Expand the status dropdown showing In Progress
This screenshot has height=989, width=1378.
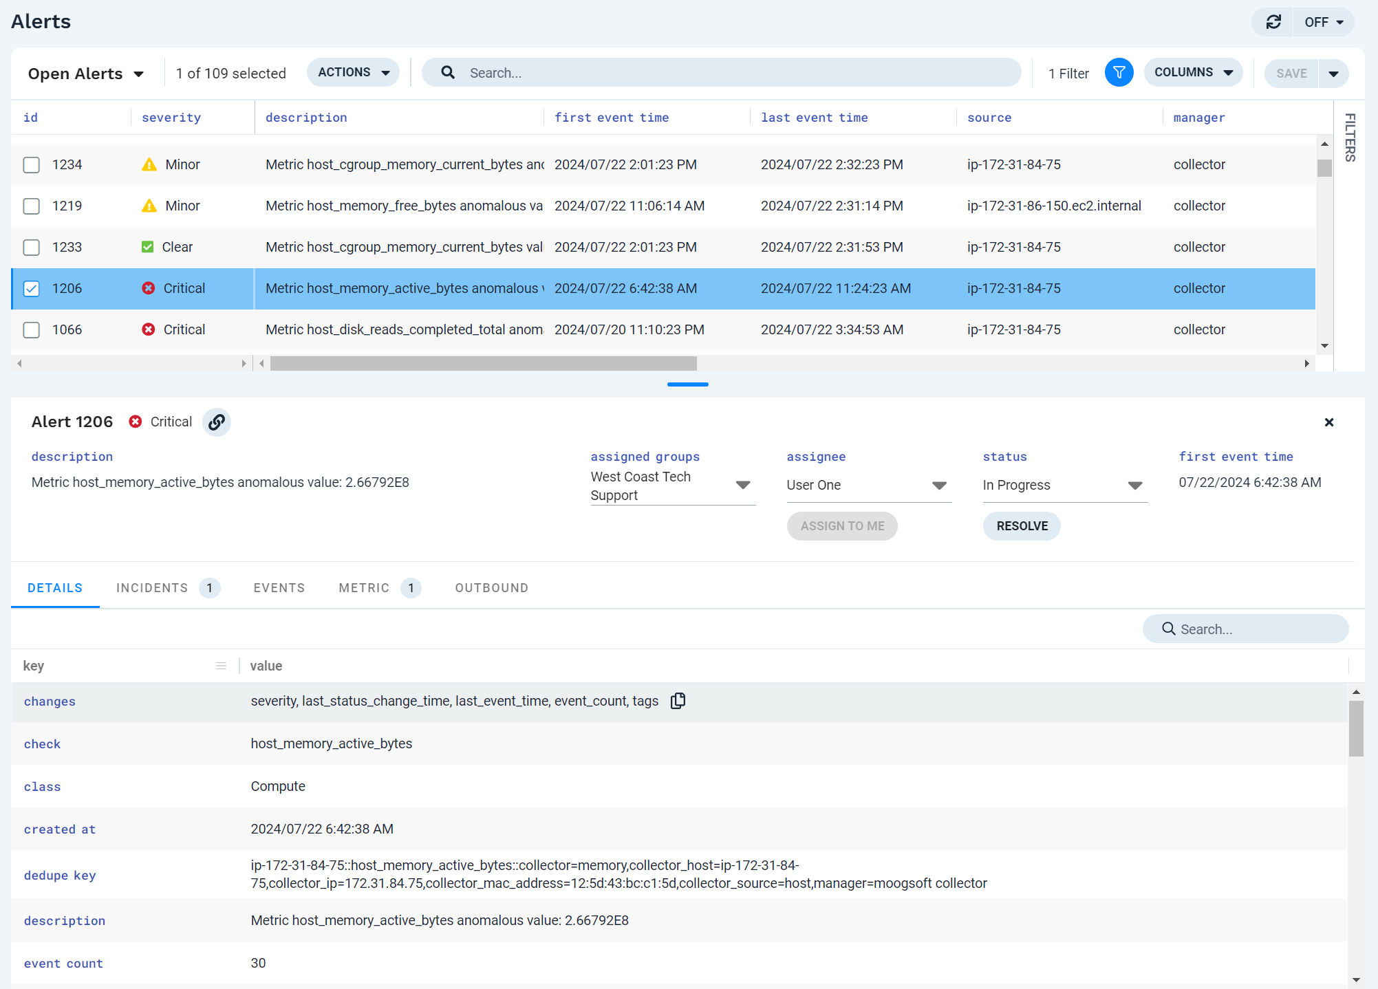1134,485
